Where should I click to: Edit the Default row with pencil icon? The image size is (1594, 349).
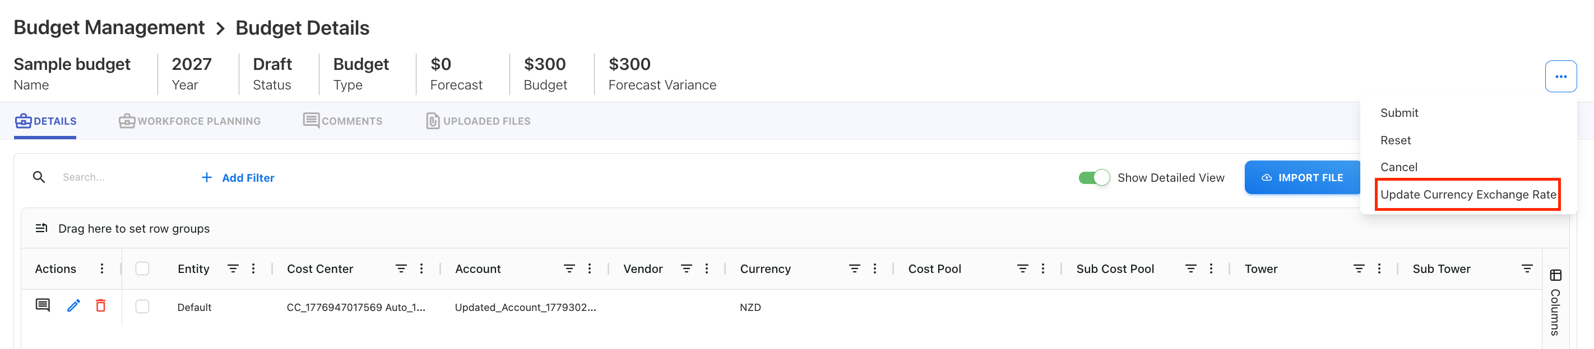click(73, 305)
